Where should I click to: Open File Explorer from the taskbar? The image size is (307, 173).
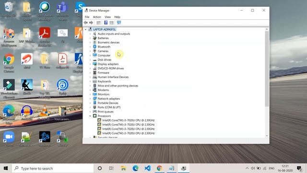[x=123, y=168]
